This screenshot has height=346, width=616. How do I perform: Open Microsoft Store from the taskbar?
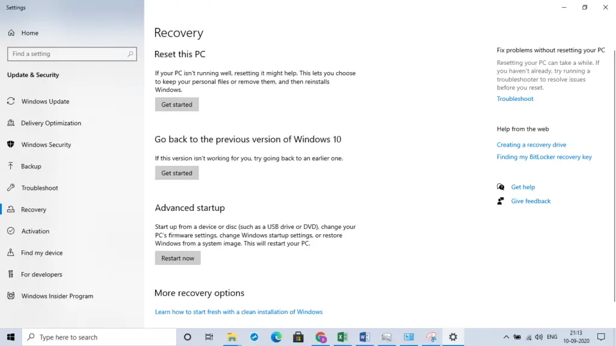click(x=298, y=337)
